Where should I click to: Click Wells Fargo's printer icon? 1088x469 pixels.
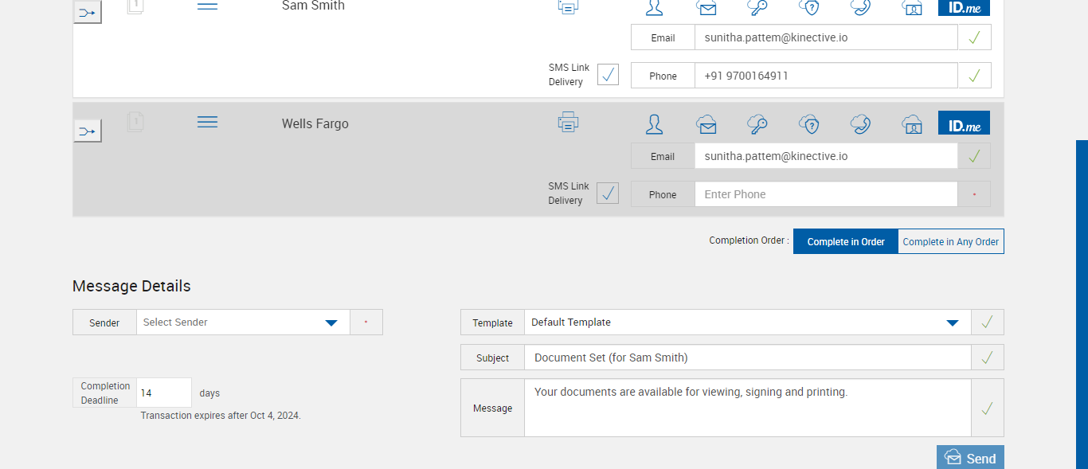pyautogui.click(x=568, y=123)
